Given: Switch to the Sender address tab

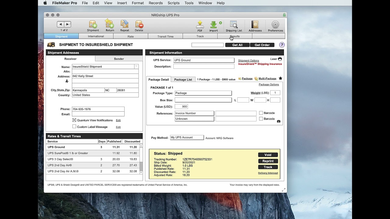Looking at the screenshot, I should pyautogui.click(x=119, y=59).
